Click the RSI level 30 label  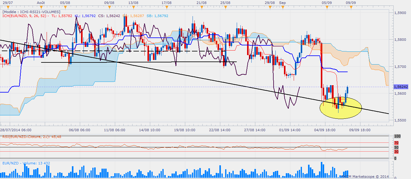[396, 152]
